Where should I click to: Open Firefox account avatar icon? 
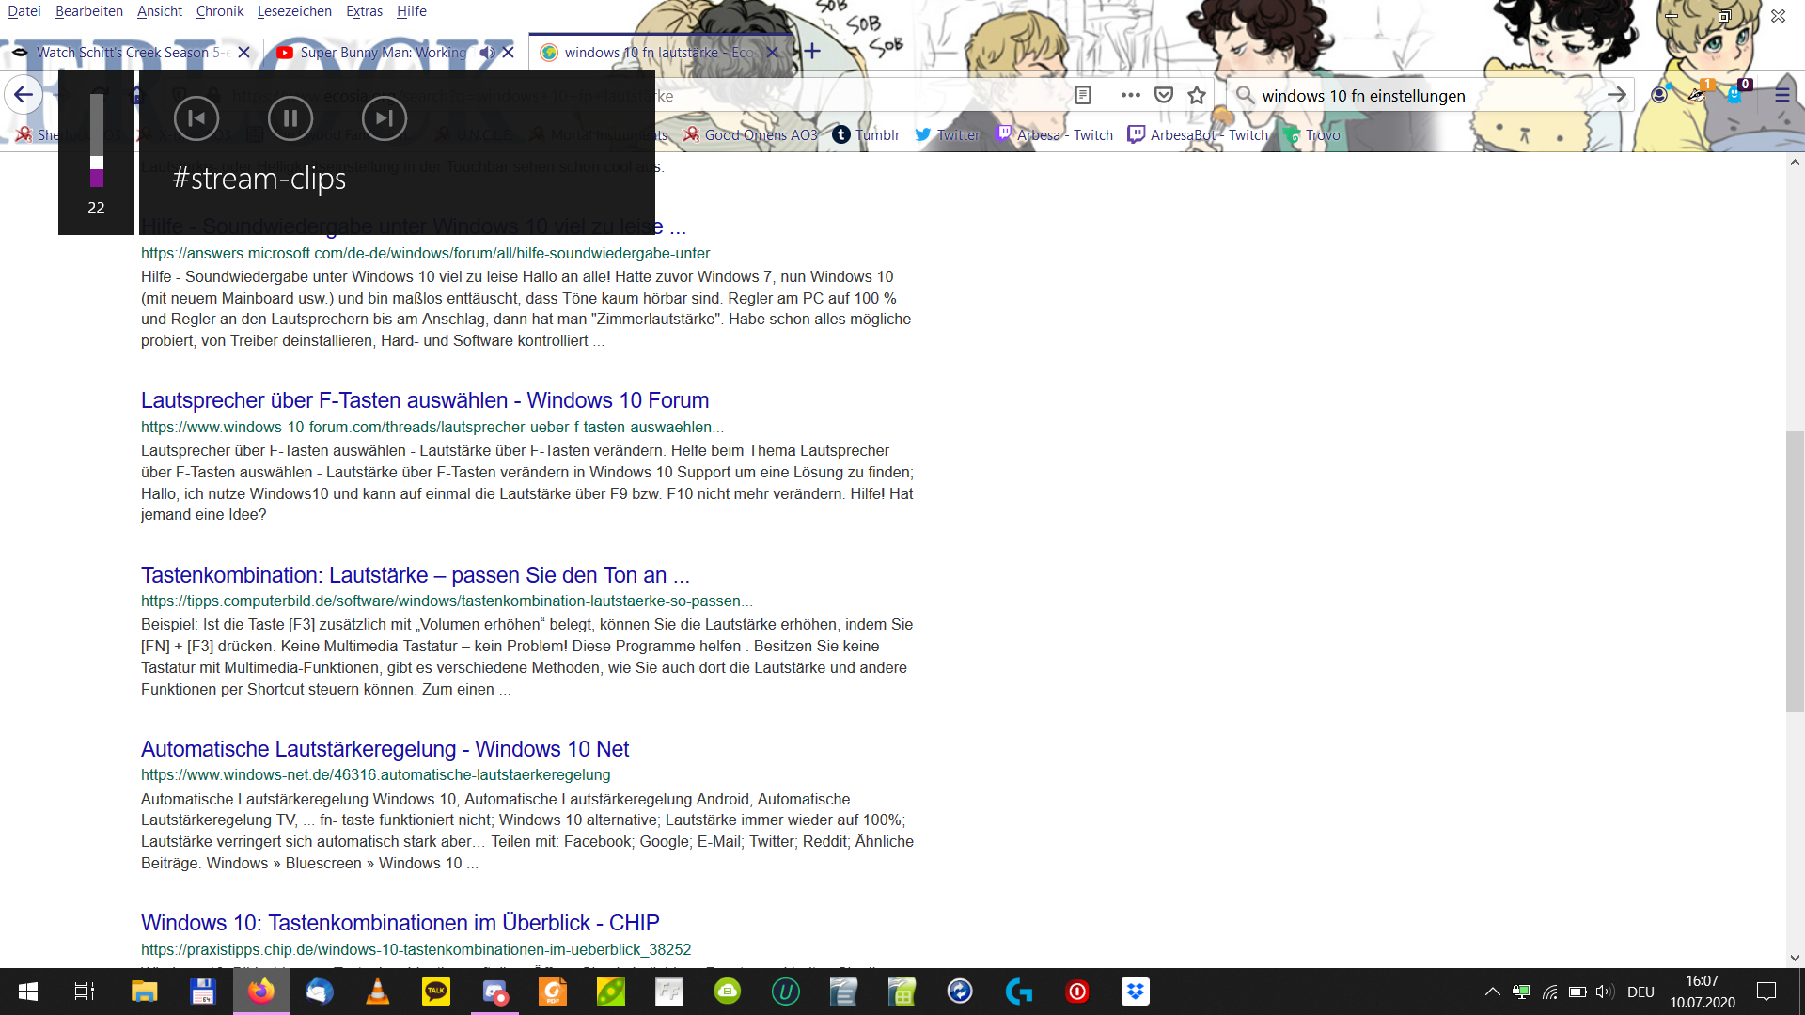pos(1659,95)
